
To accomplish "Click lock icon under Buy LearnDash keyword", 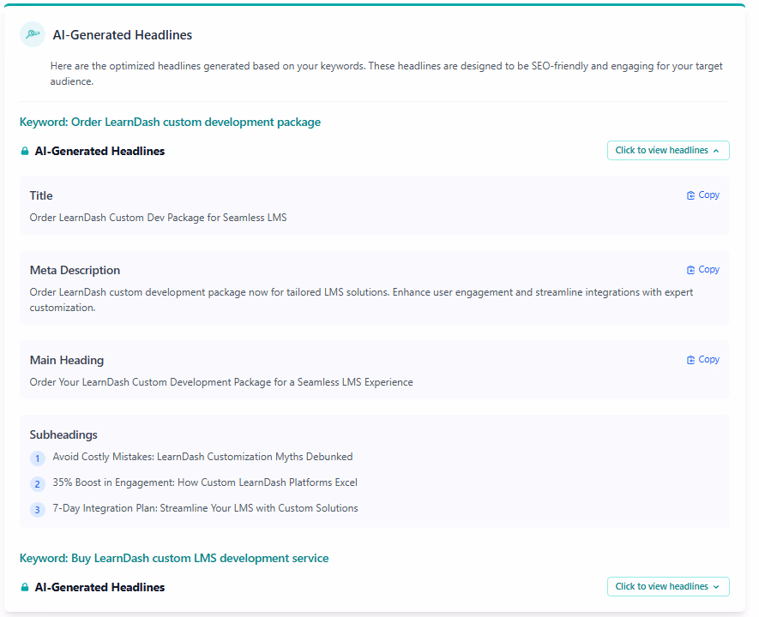I will pos(25,587).
